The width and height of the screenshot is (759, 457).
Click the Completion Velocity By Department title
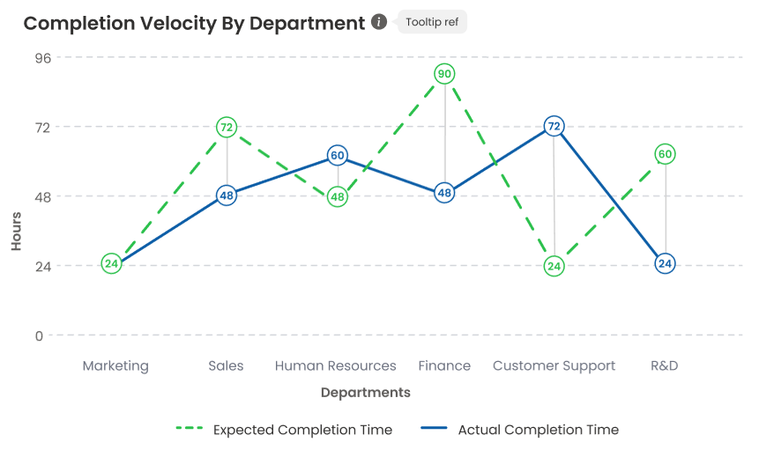tap(194, 23)
